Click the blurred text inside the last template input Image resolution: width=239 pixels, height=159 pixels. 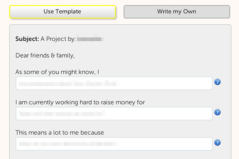69,144
